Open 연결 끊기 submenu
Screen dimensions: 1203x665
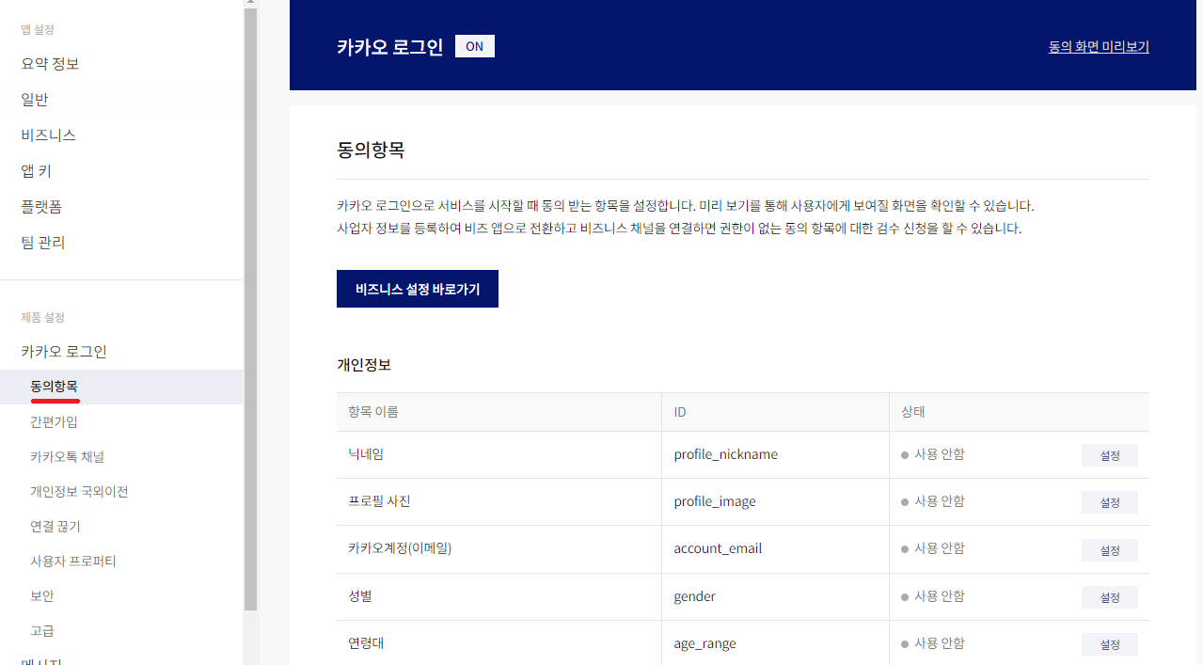coord(55,526)
